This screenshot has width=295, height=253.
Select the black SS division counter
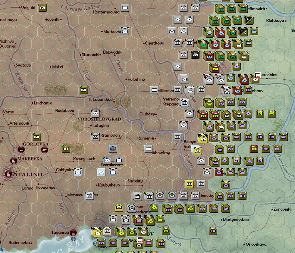click(195, 55)
